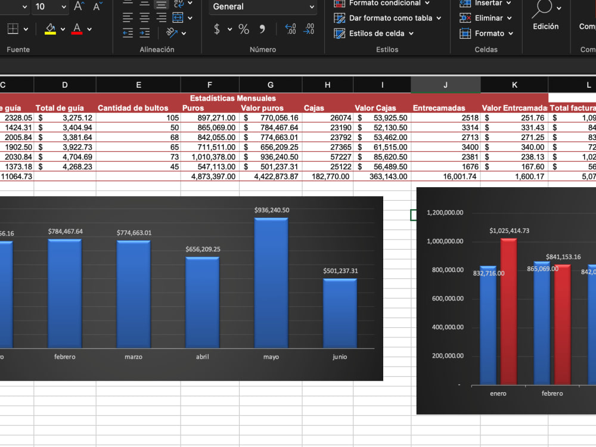
Task: Apply red font color A
Action: click(77, 29)
